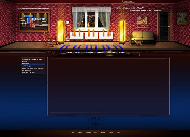The width and height of the screenshot is (190, 137).
Task: Open the 'эксплуатация' sidebar link
Action: click(x=27, y=66)
